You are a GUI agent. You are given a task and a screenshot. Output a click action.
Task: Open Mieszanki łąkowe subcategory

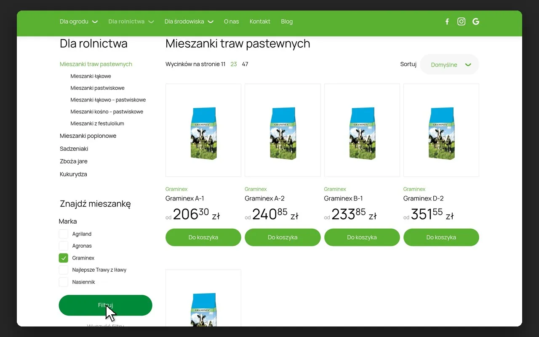(x=91, y=76)
